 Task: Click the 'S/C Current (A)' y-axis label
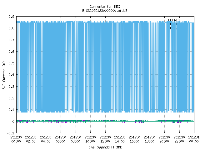click(x=4, y=75)
